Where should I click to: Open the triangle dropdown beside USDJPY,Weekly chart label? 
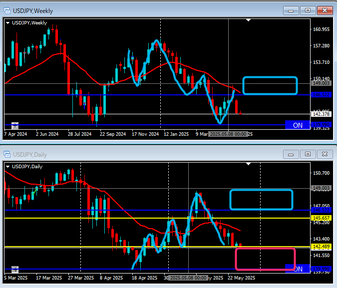pyautogui.click(x=7, y=23)
